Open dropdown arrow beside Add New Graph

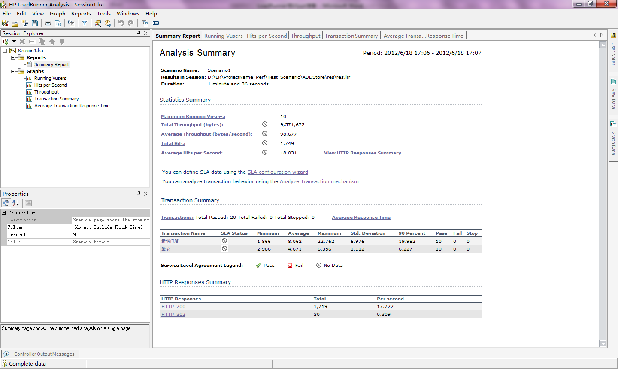pyautogui.click(x=14, y=42)
